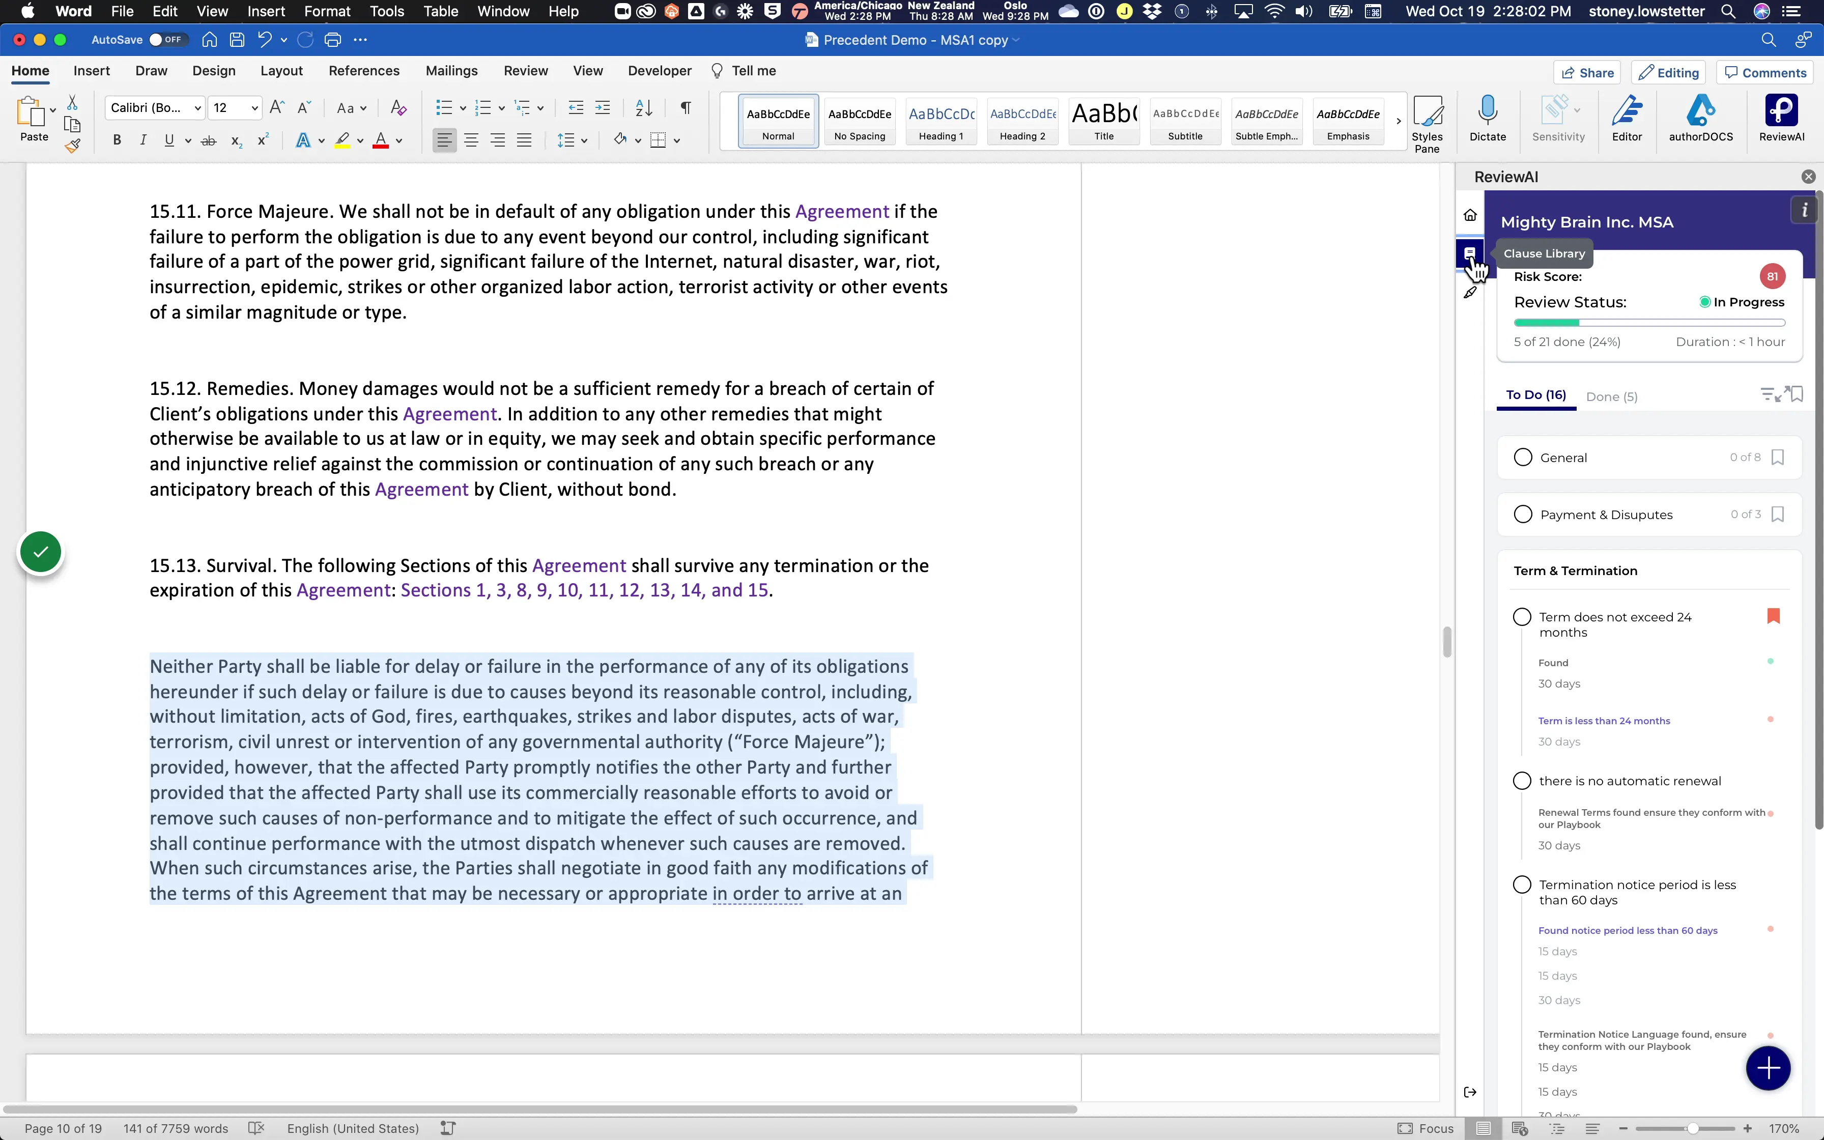
Task: Open the font name dropdown
Action: pyautogui.click(x=197, y=108)
